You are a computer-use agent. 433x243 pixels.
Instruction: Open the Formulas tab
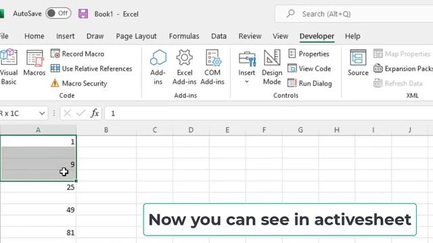coord(184,36)
